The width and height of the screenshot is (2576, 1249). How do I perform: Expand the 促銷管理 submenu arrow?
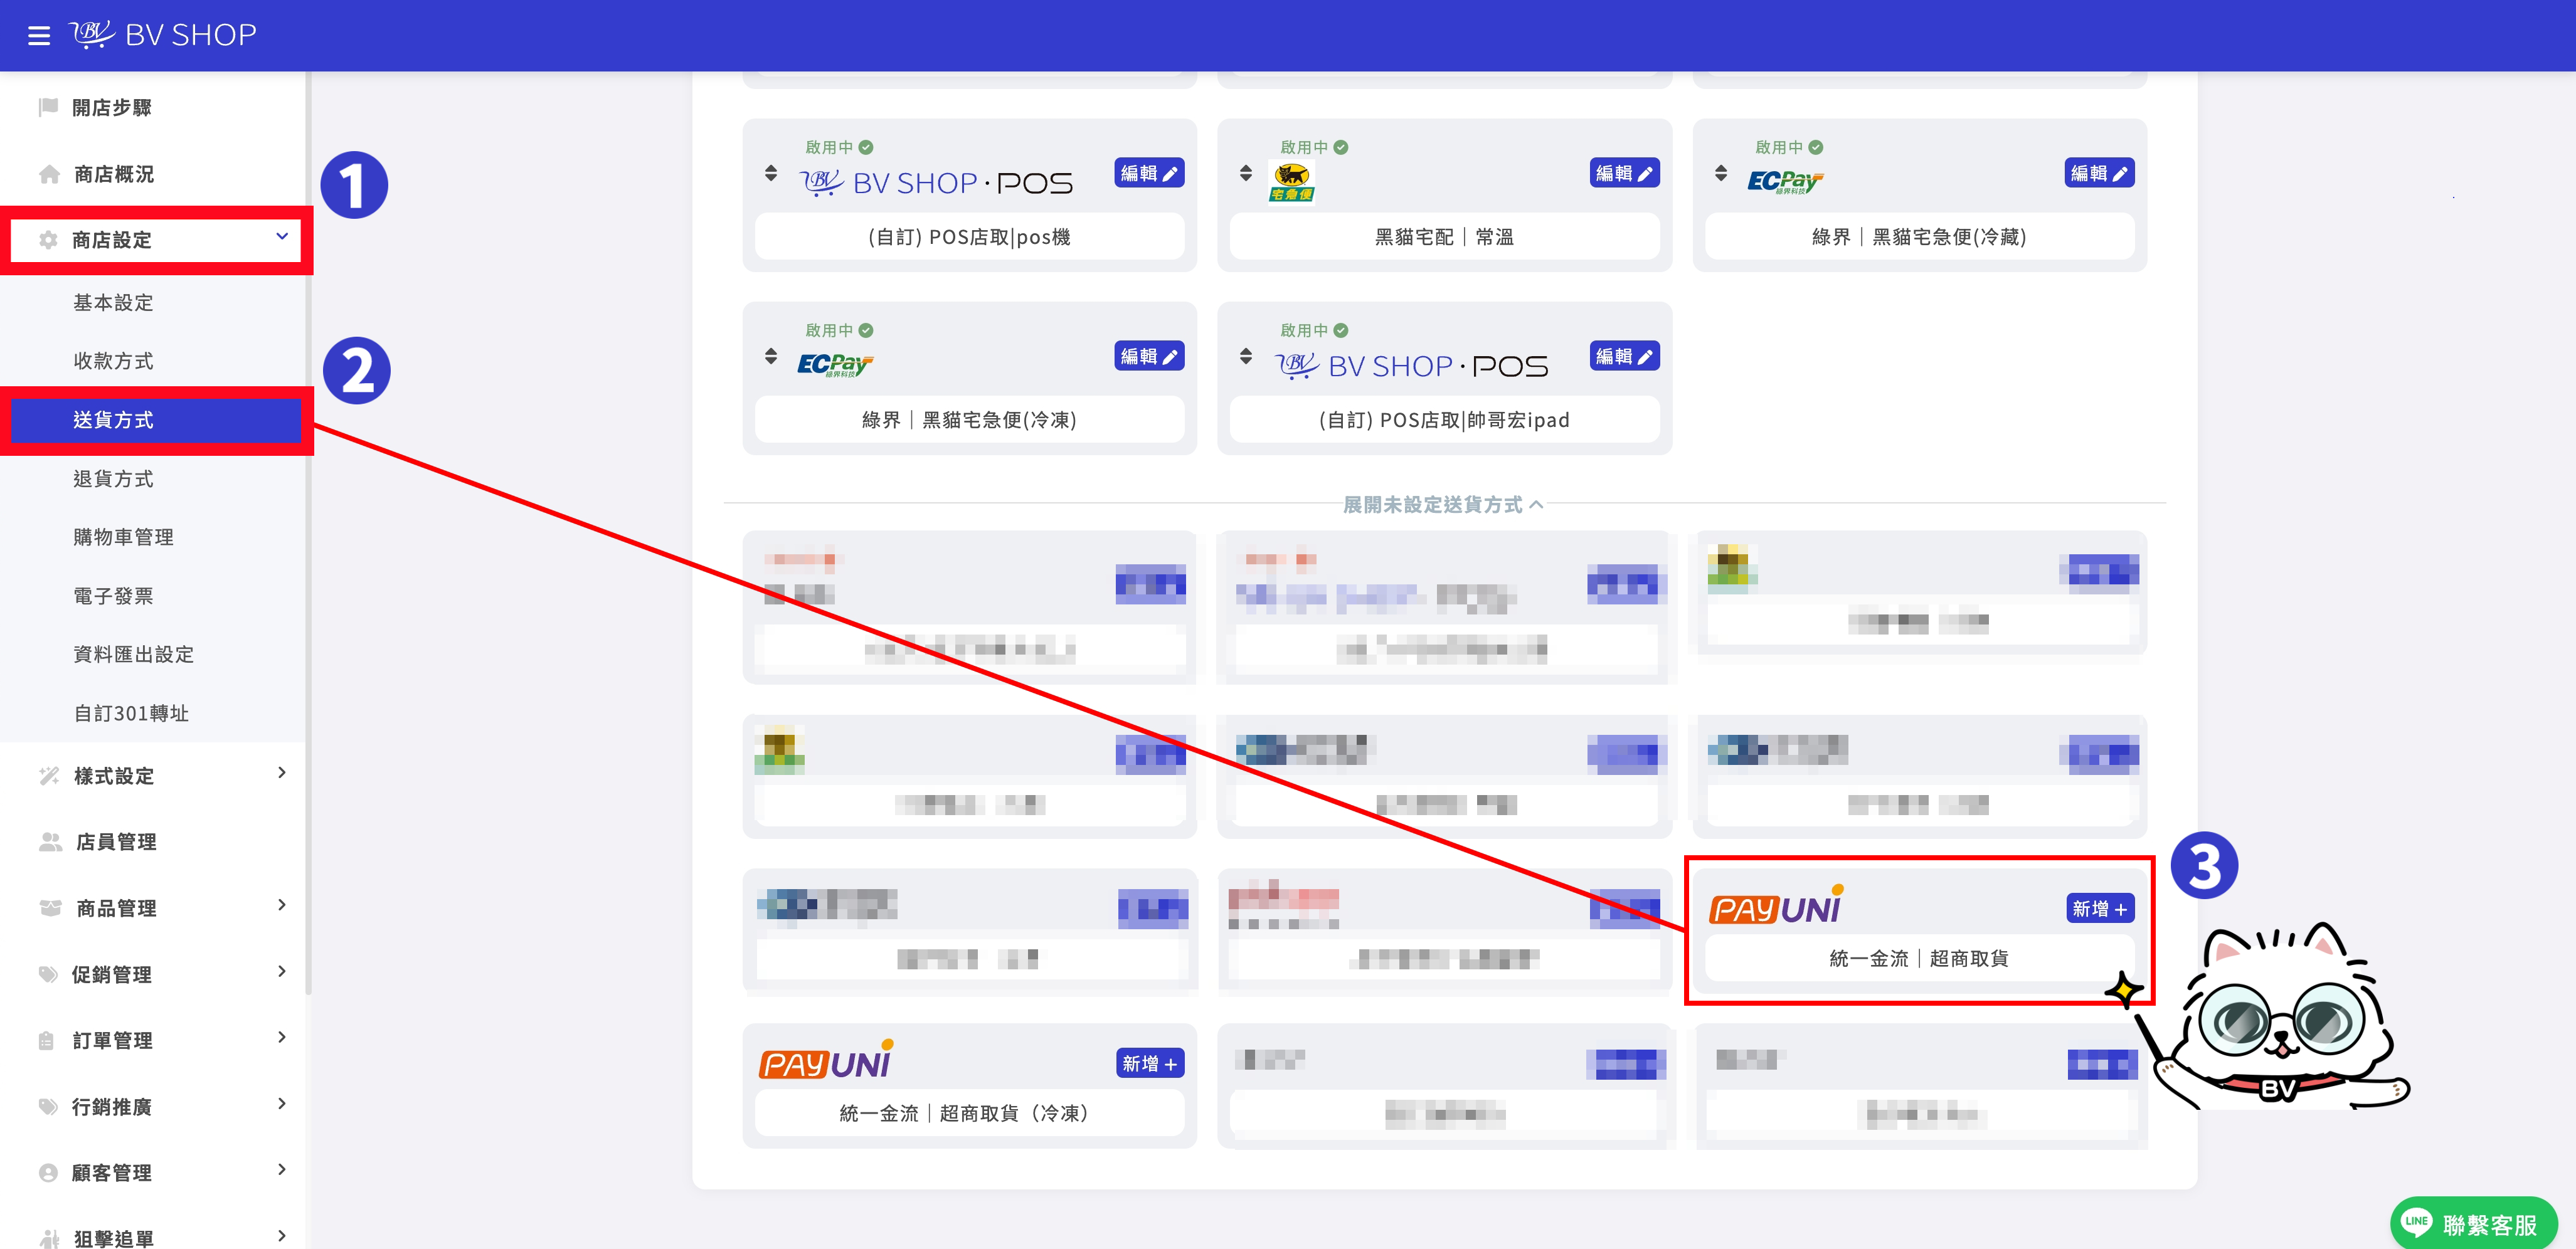point(282,971)
